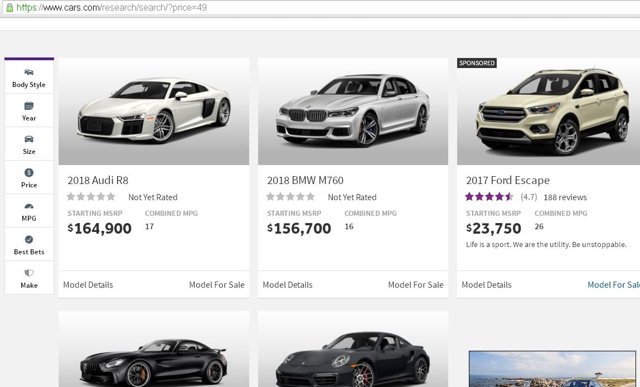Click Not Yet Rated on BMW M760
Viewport: 640px width, 387px height.
click(x=352, y=197)
